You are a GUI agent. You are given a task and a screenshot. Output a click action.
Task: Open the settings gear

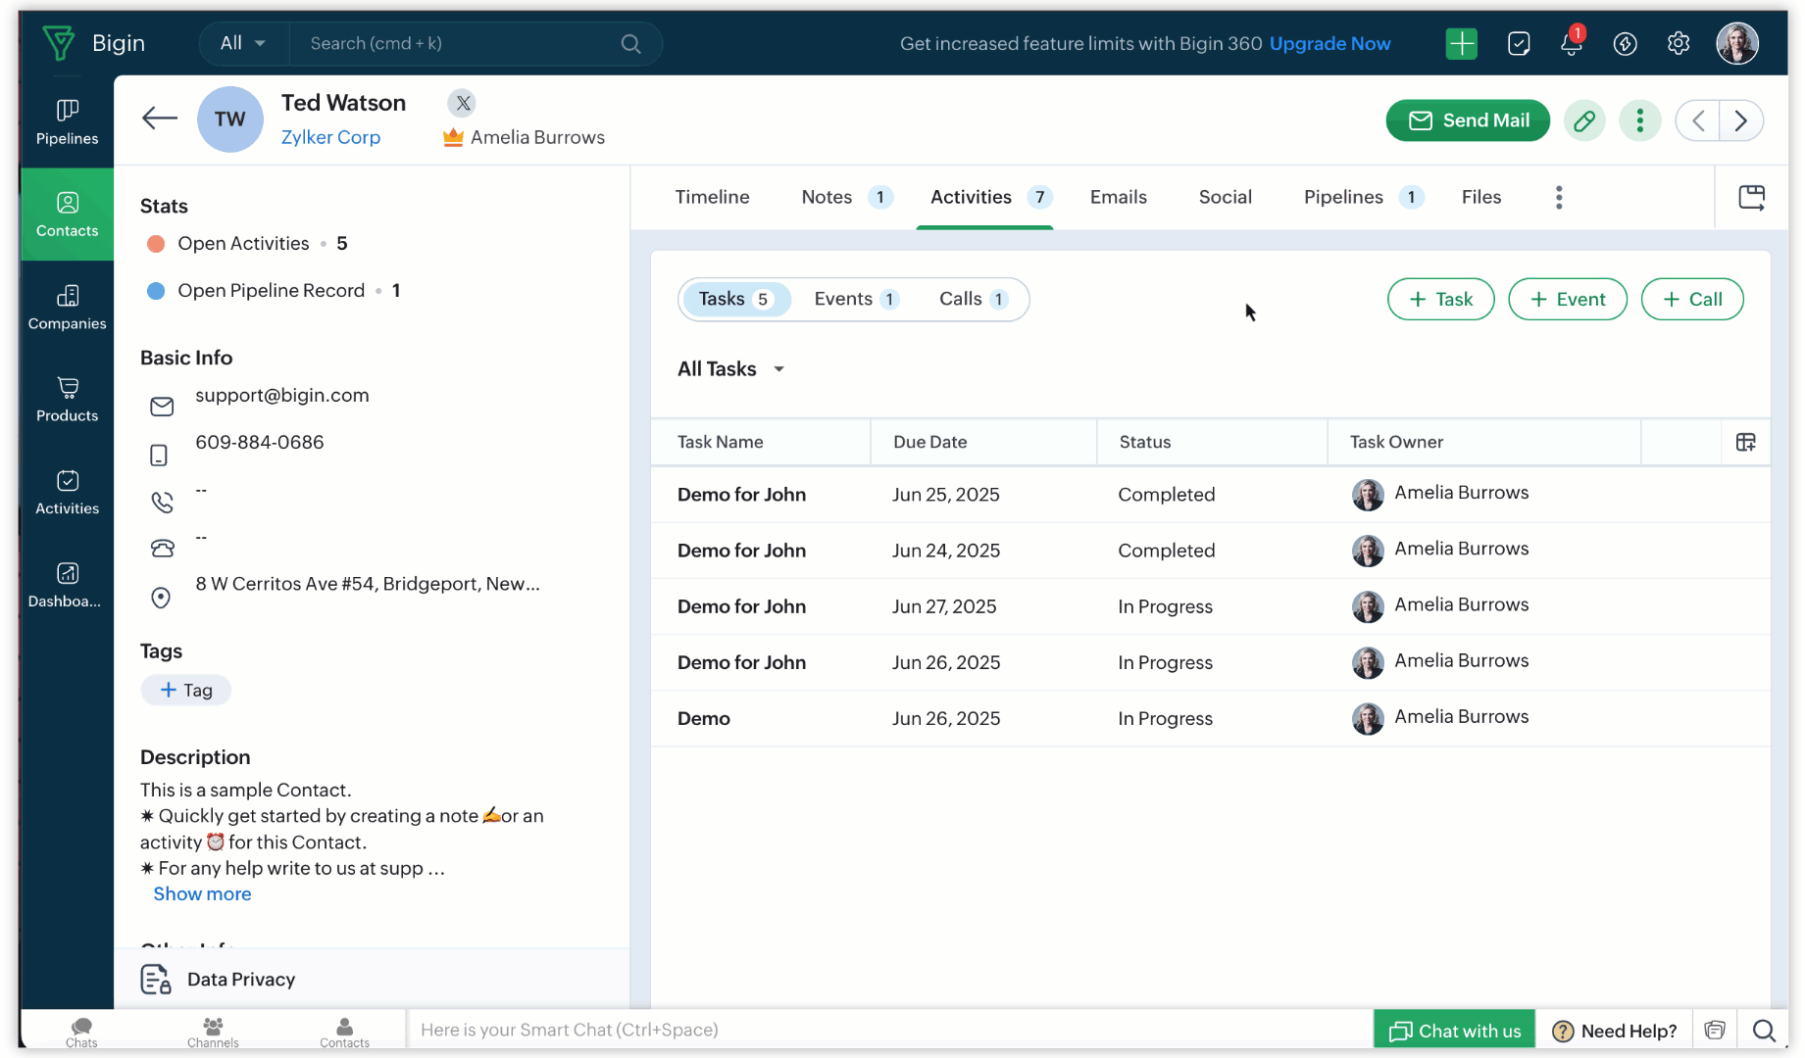click(x=1679, y=43)
